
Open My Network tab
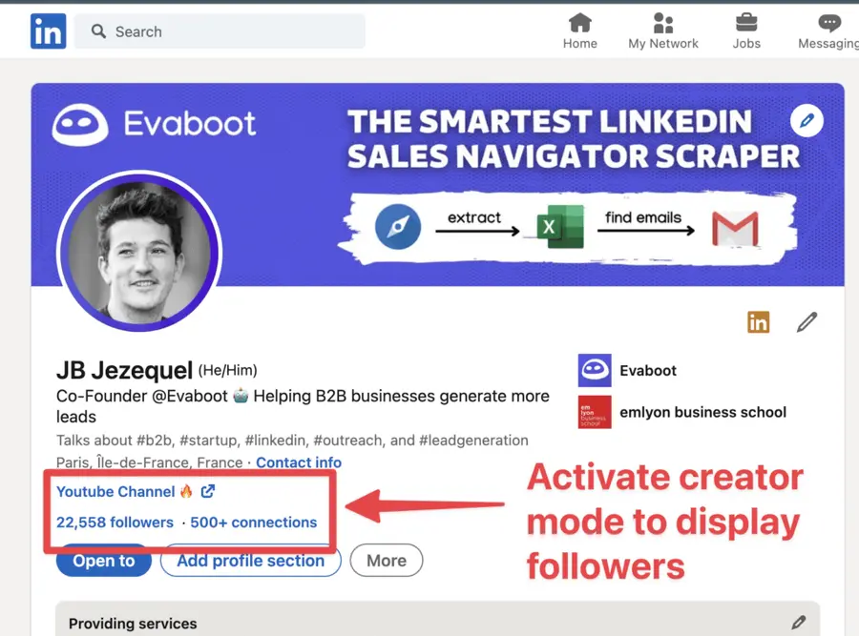tap(663, 31)
